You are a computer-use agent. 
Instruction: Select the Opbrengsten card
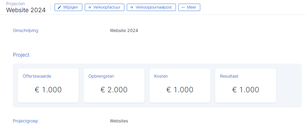coord(114,85)
